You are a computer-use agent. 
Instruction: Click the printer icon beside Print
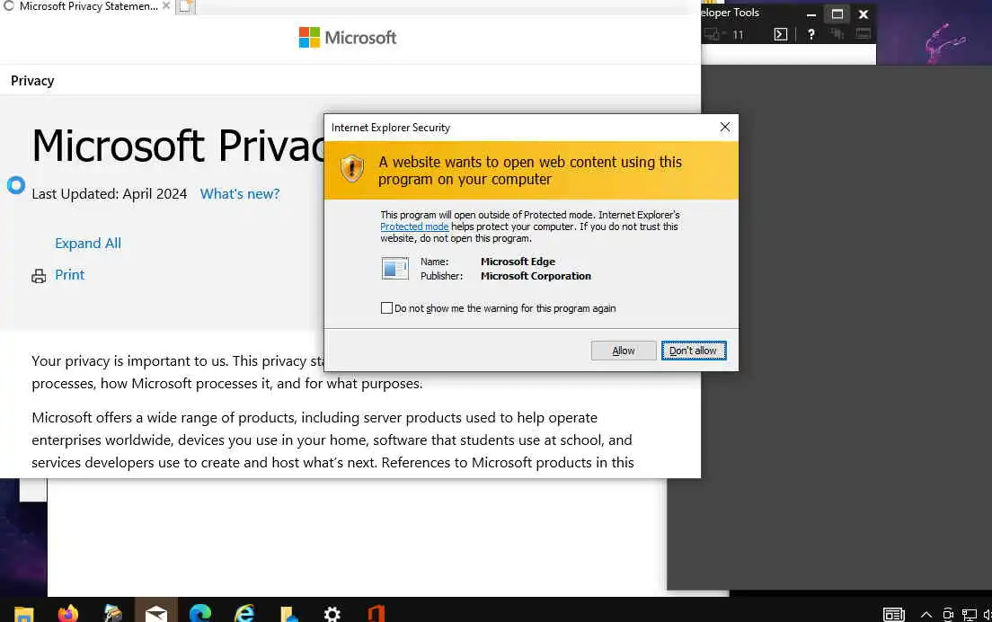click(39, 276)
